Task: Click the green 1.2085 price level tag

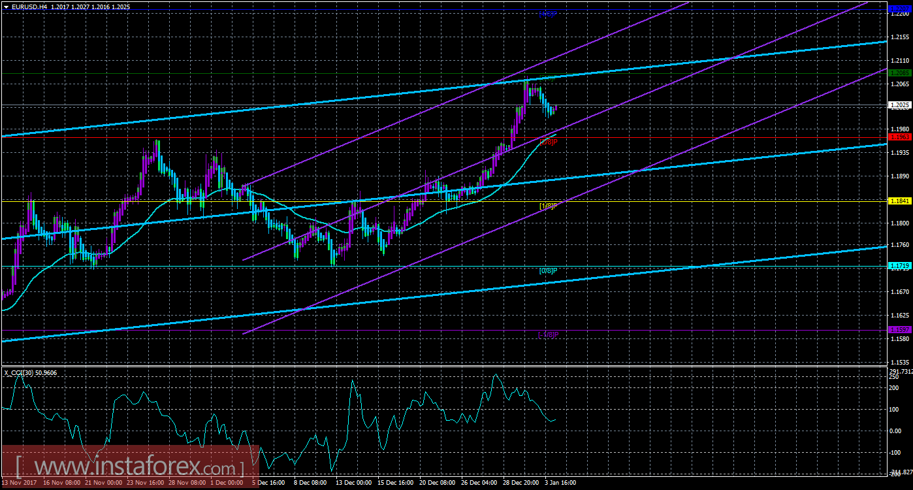Action: [900, 73]
